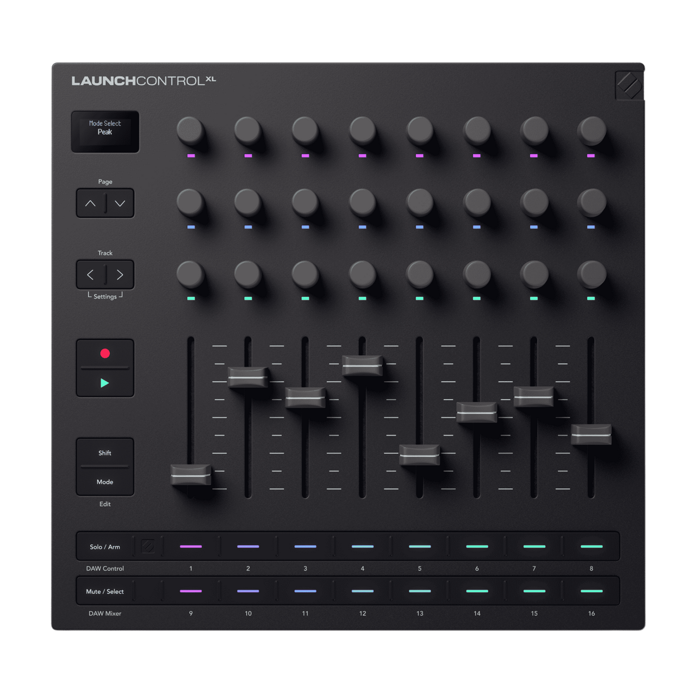Enable Shift mode
Viewport: 696px width, 696px height.
(x=104, y=452)
